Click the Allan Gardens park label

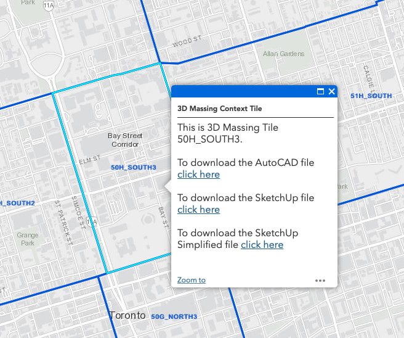pyautogui.click(x=283, y=54)
